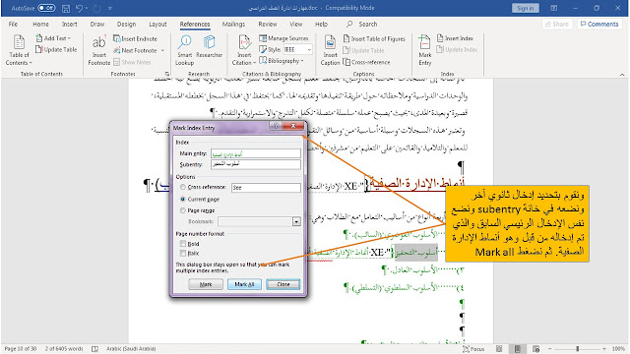Click the dialog Help question mark

(x=276, y=126)
